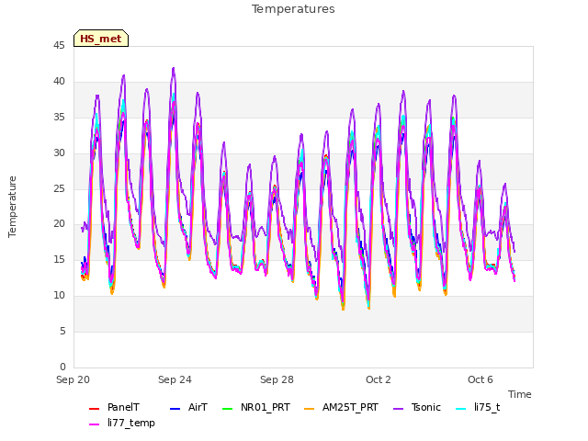The height and width of the screenshot is (441, 588).
Task: Toggle the AM25T_PRT legend entry
Action: [x=341, y=408]
